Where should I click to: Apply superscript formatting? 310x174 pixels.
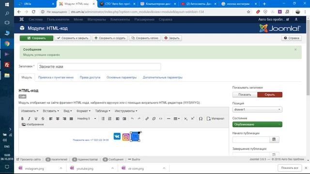pyautogui.click(x=193, y=118)
